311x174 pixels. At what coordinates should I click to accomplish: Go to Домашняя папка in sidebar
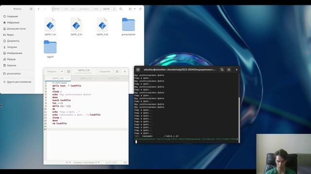point(16,29)
